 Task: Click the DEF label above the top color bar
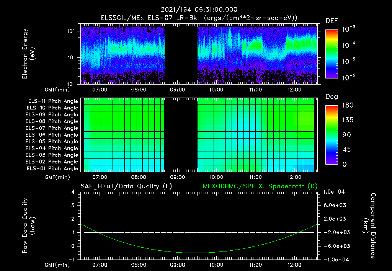point(332,21)
